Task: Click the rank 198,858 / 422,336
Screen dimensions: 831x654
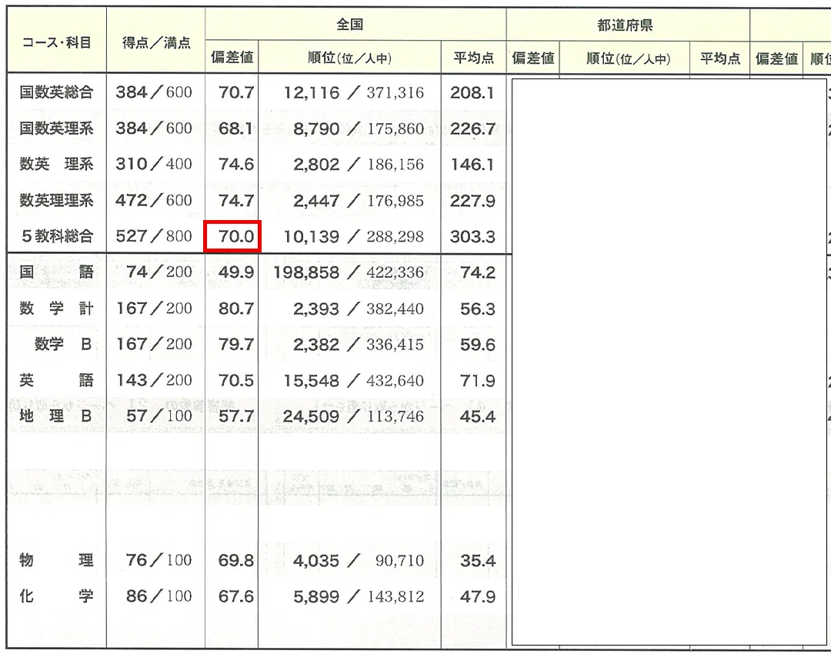Action: (x=349, y=272)
